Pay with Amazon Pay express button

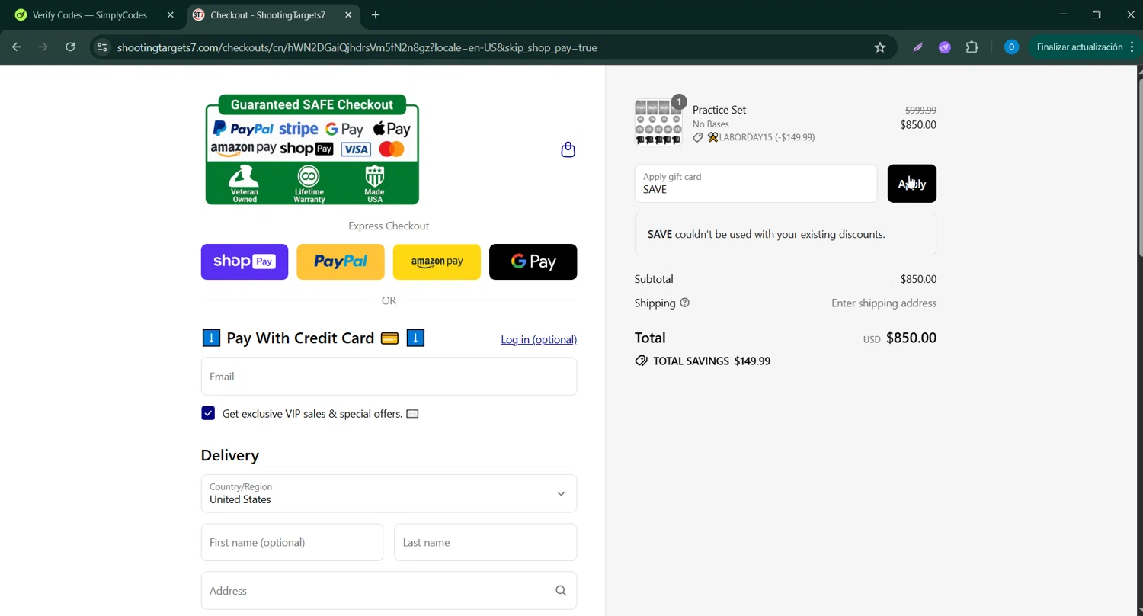coord(437,261)
